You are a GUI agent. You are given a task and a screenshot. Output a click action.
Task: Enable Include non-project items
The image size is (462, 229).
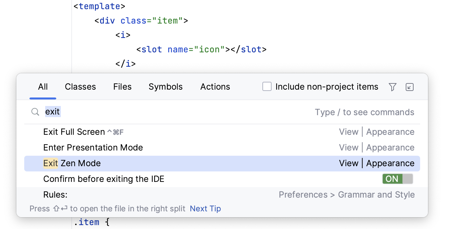267,86
